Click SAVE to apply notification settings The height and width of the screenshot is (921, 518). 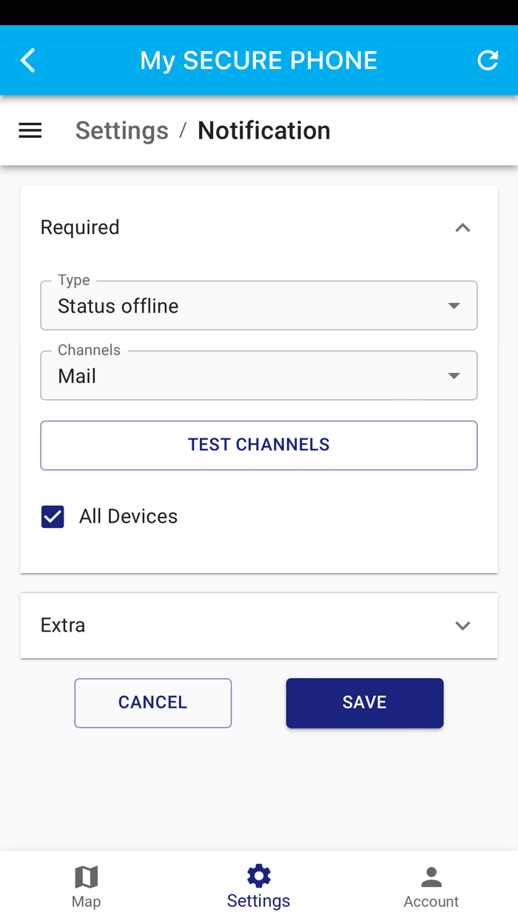(x=364, y=703)
